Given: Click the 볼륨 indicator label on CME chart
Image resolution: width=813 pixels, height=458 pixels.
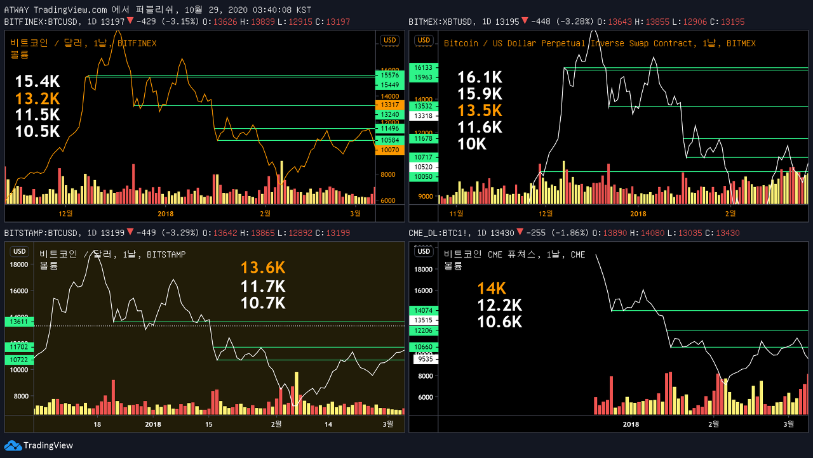Looking at the screenshot, I should click(452, 266).
